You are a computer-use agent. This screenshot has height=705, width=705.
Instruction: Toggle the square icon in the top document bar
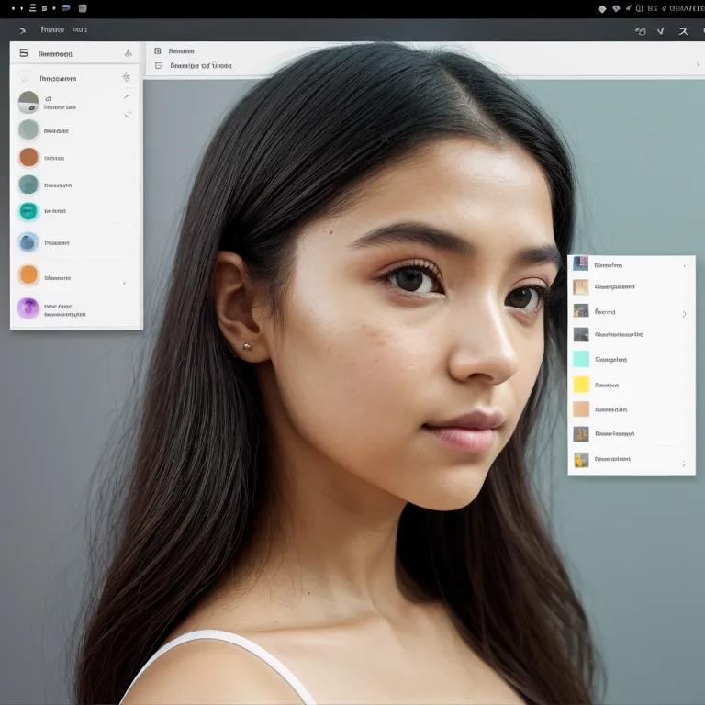pyautogui.click(x=158, y=51)
